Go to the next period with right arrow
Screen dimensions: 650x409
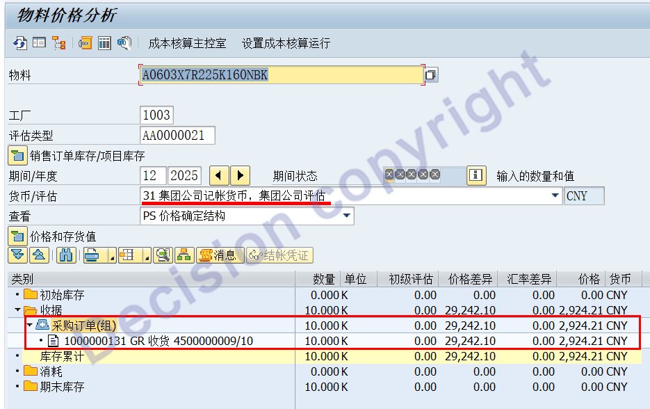click(x=240, y=175)
